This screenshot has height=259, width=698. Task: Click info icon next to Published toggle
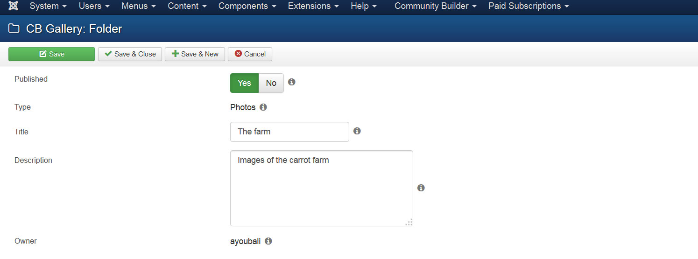coord(292,82)
